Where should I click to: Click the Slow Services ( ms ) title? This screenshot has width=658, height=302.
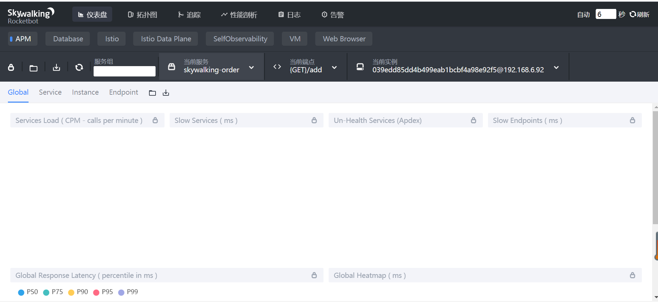(x=206, y=120)
